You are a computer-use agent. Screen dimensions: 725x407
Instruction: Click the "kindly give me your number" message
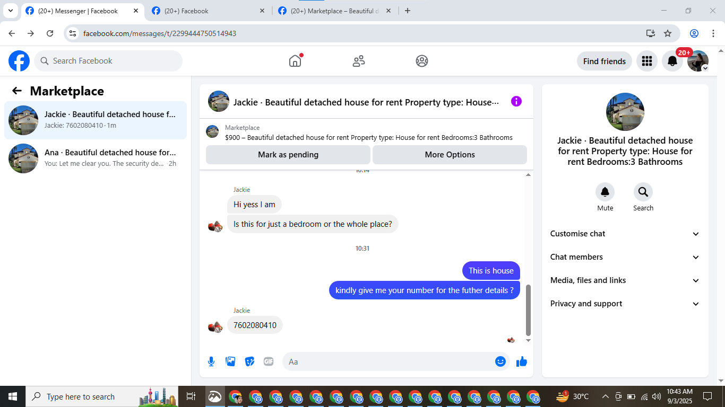[425, 290]
